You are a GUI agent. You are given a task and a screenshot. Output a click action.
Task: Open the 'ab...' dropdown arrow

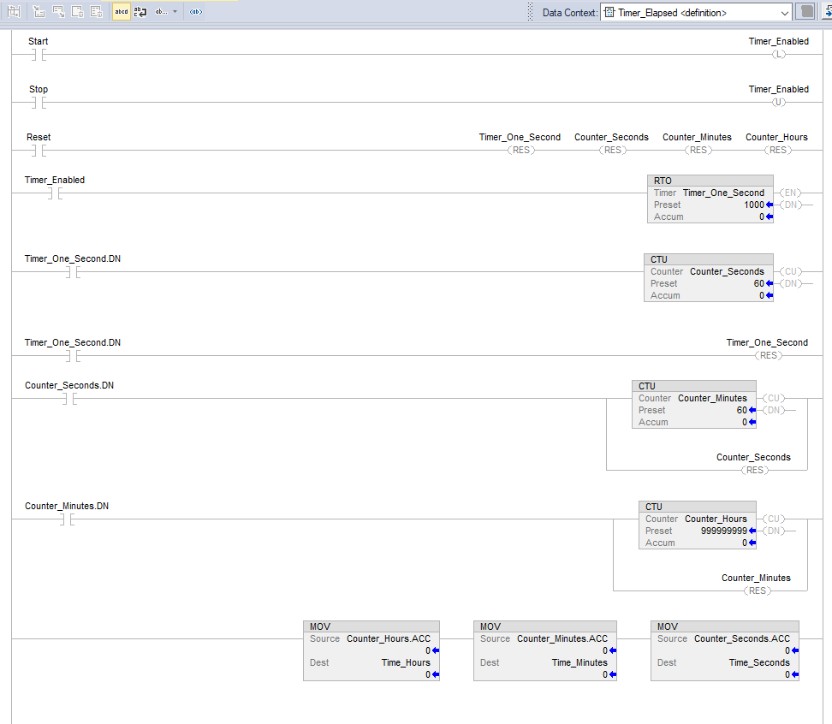coord(175,12)
